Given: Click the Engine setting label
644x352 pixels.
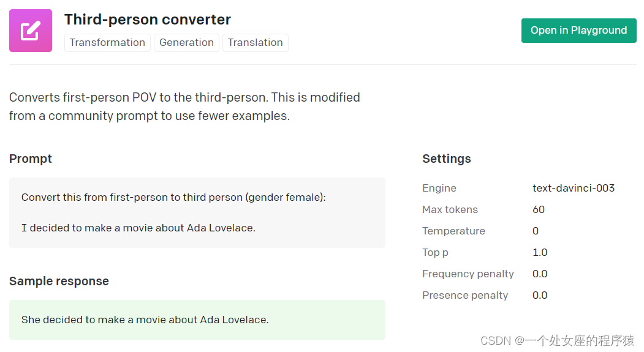Looking at the screenshot, I should click(x=439, y=188).
